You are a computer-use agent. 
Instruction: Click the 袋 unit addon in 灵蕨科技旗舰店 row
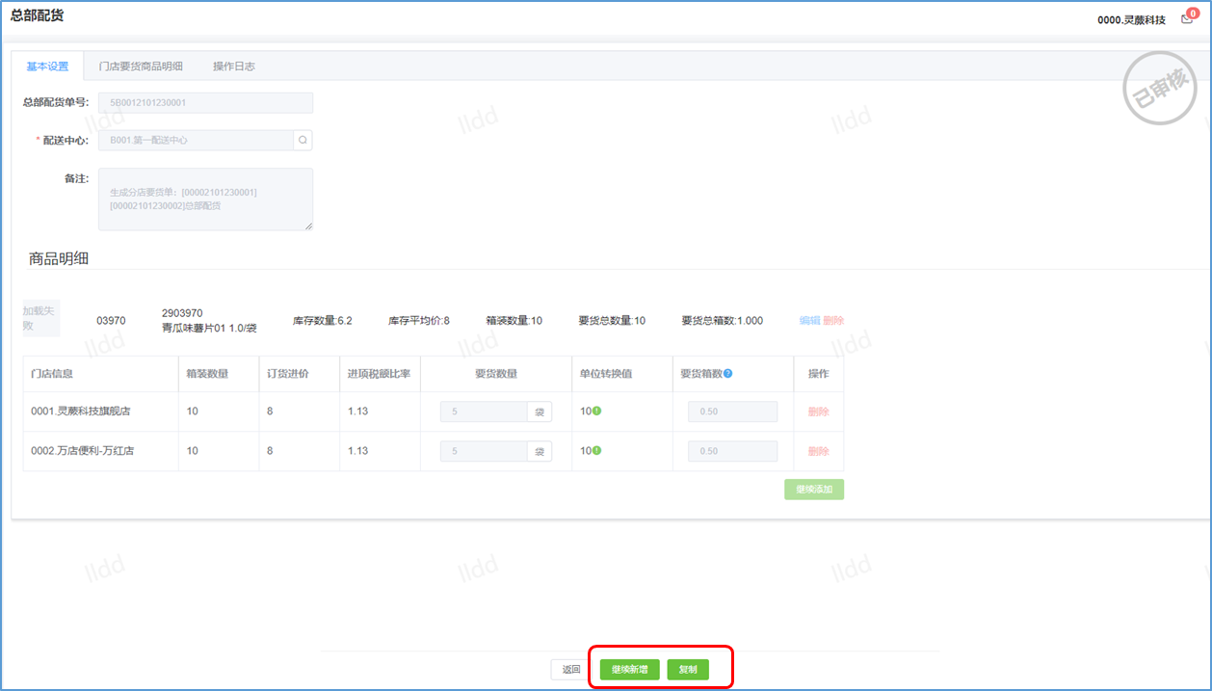[540, 412]
